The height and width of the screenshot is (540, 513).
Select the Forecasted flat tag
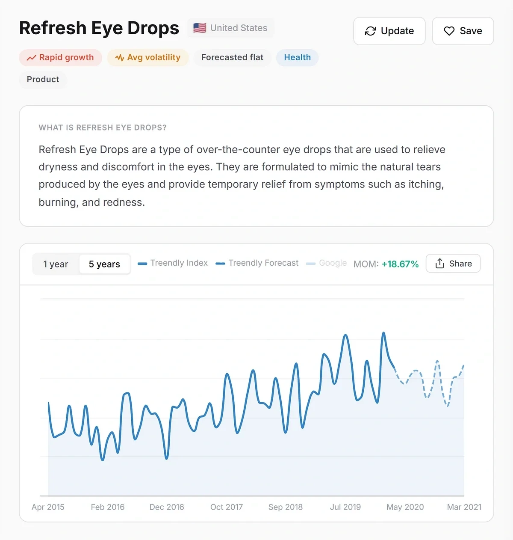pyautogui.click(x=232, y=57)
